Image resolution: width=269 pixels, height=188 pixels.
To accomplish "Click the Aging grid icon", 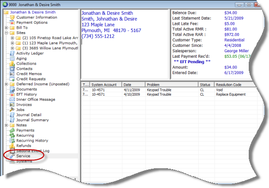I will click(x=12, y=59).
